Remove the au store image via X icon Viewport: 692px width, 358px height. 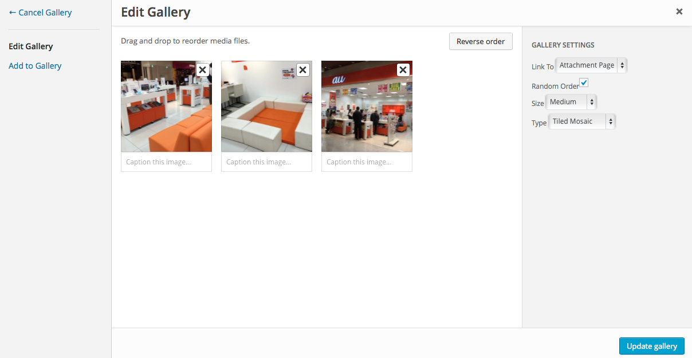(x=403, y=70)
